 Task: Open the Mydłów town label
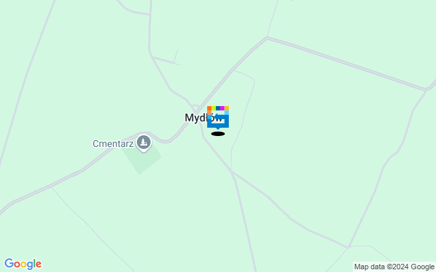[x=203, y=118]
